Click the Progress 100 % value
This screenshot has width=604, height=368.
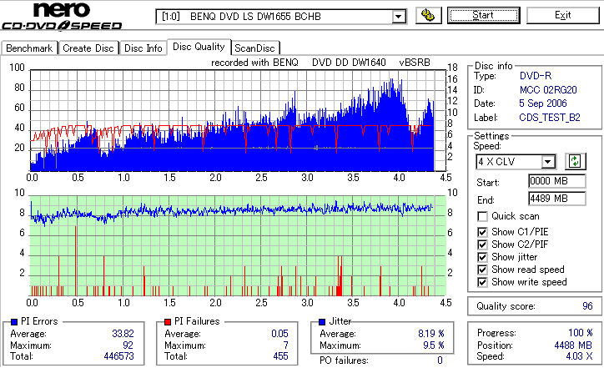[x=580, y=333]
